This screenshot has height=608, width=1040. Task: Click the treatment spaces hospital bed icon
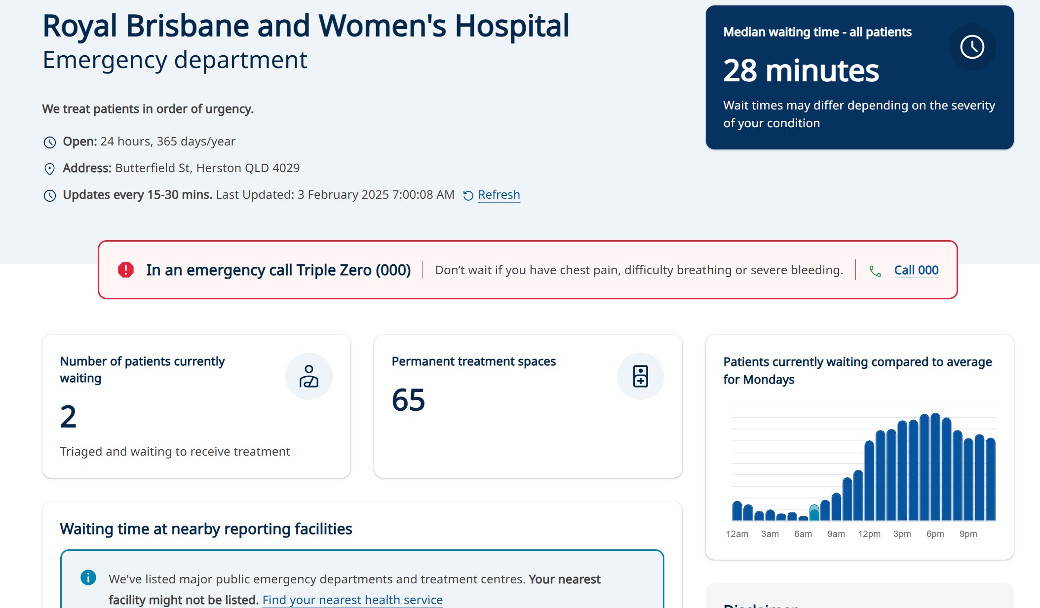pyautogui.click(x=640, y=376)
